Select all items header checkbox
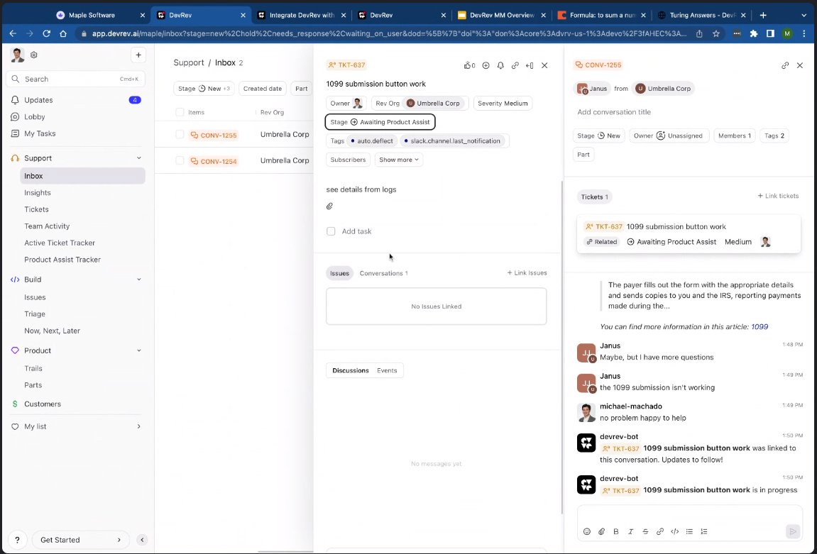 pos(180,113)
